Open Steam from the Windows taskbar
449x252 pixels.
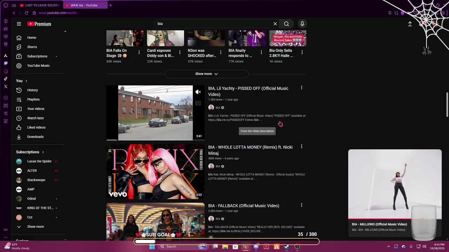pyautogui.click(x=287, y=246)
